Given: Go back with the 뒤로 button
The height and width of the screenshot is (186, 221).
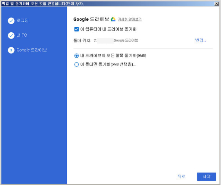Looking at the screenshot, I should point(181,176).
